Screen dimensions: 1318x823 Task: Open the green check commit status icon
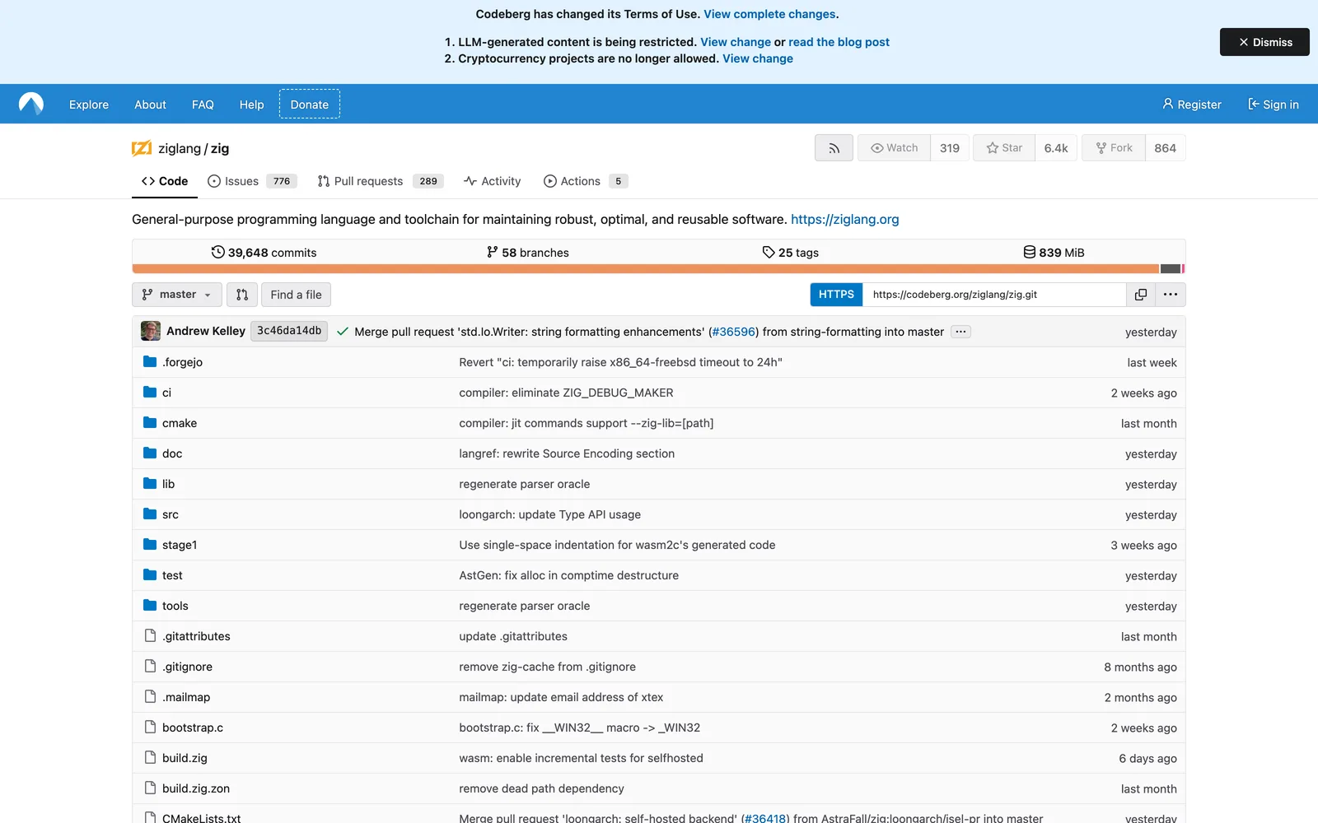[343, 332]
